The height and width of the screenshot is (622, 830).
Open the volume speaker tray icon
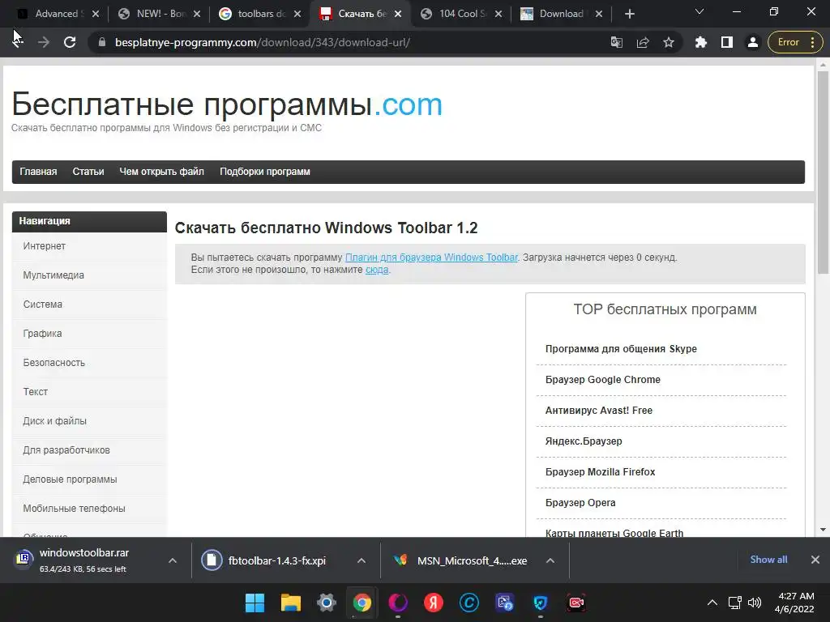(755, 603)
